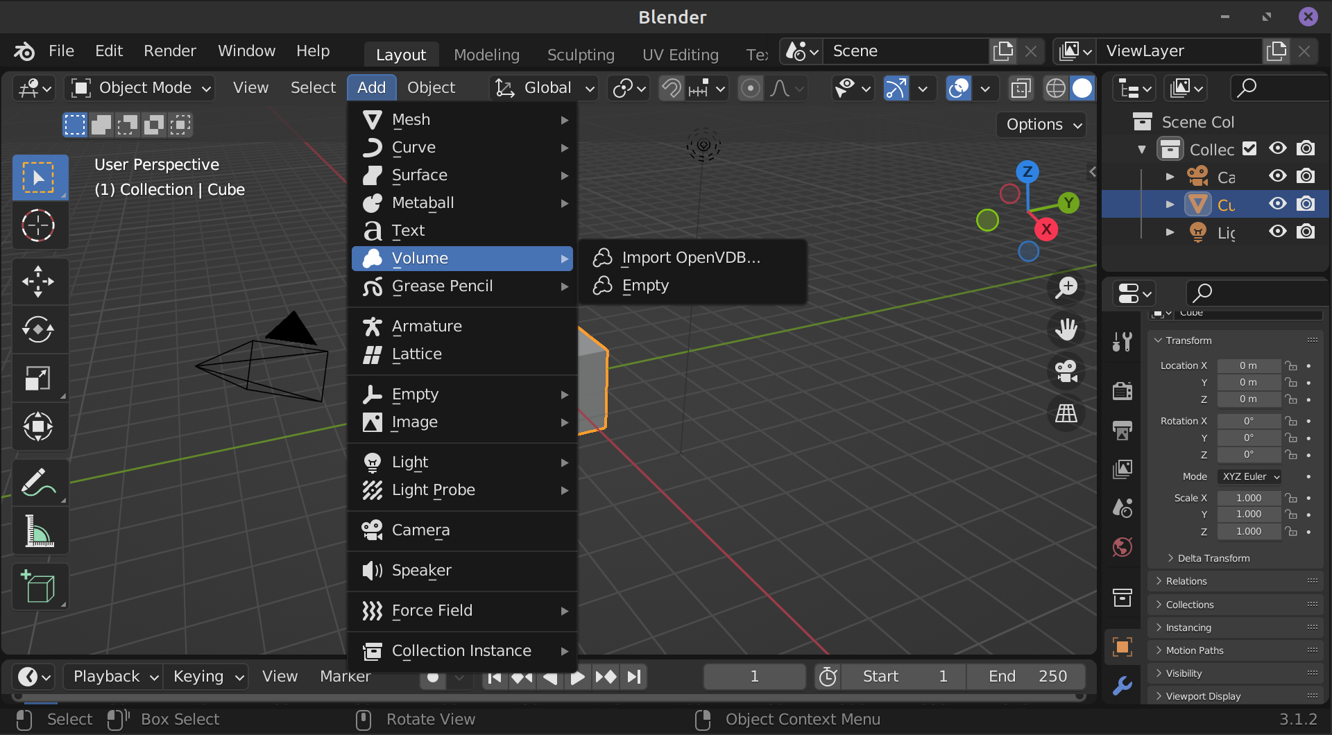Toggle viewport overlays button
1332x735 pixels.
click(959, 88)
